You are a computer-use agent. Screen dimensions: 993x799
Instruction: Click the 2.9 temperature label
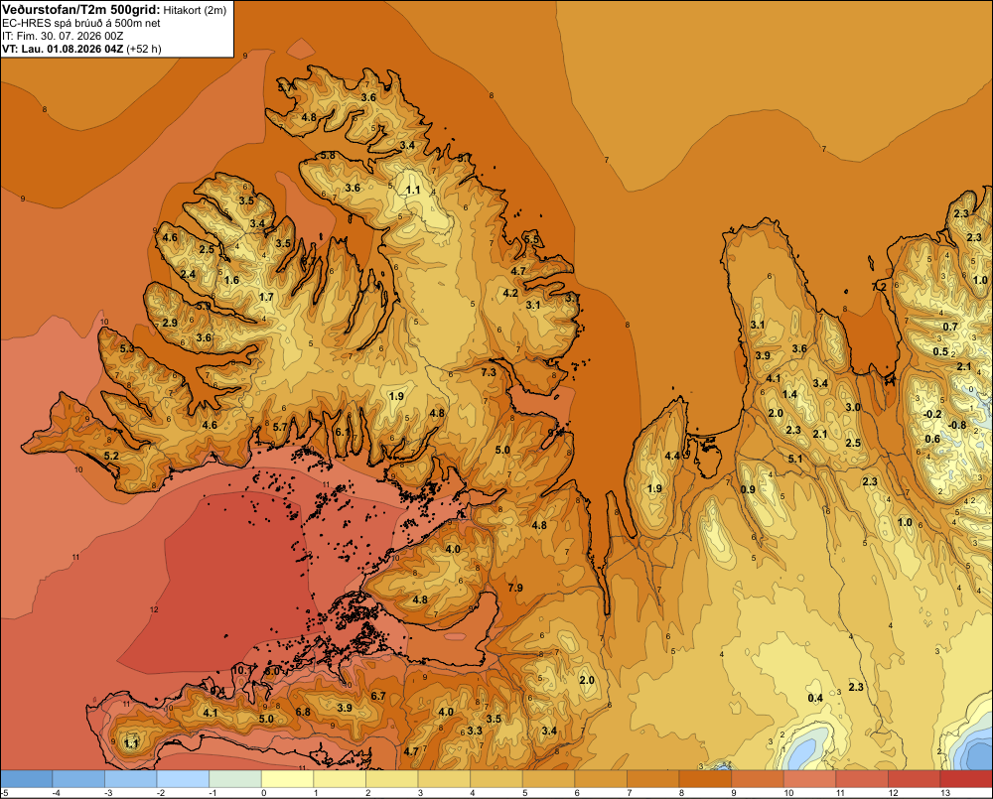click(x=170, y=323)
